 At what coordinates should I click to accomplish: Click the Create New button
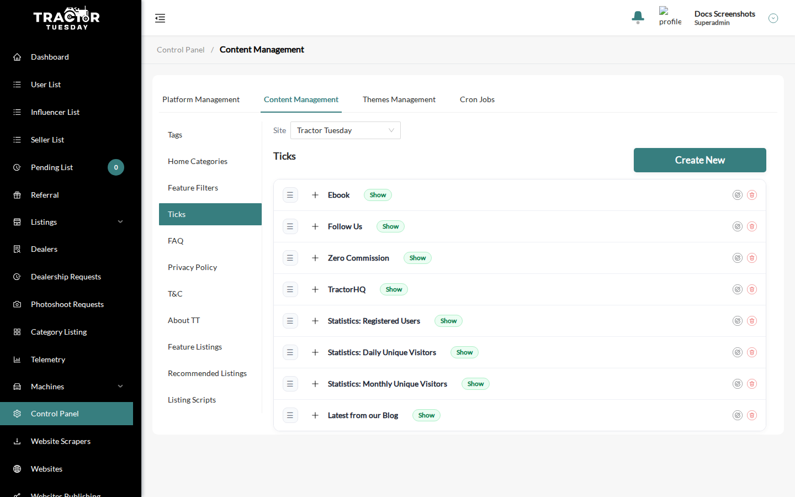(700, 160)
